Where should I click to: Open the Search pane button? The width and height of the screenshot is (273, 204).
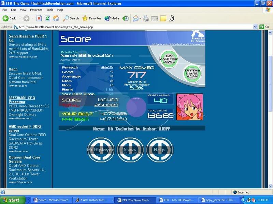coord(71,18)
